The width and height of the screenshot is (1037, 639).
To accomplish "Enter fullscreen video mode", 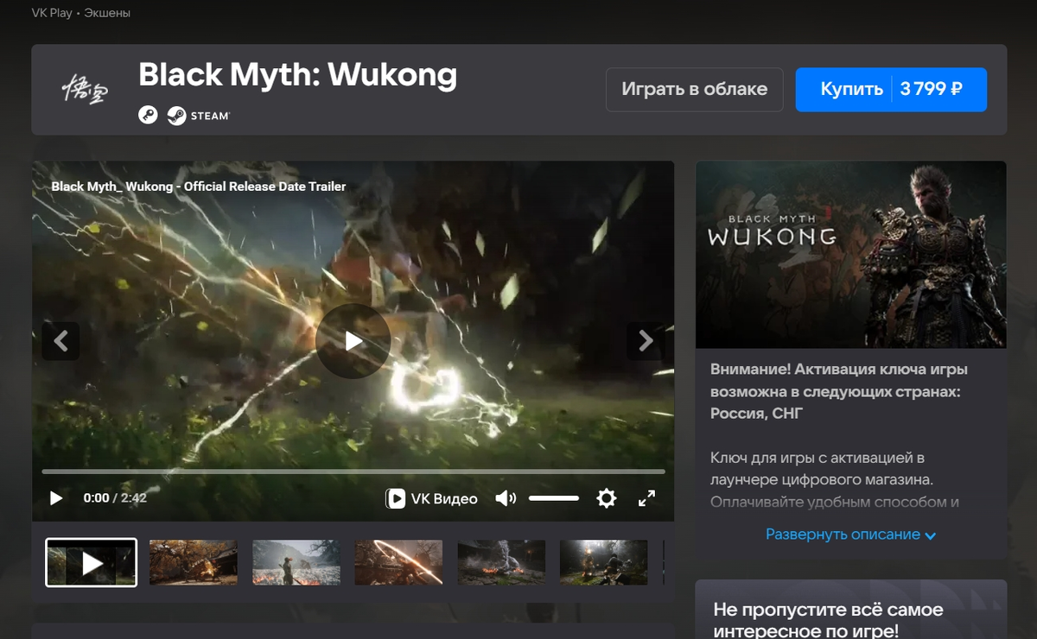I will pos(646,498).
